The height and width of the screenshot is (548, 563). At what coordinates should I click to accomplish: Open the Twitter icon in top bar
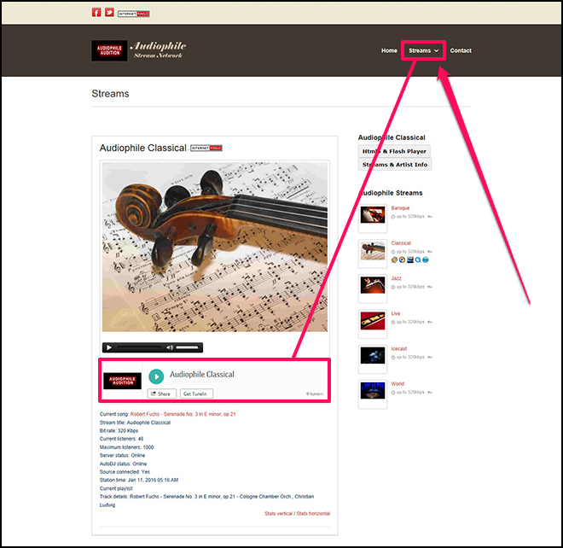109,13
